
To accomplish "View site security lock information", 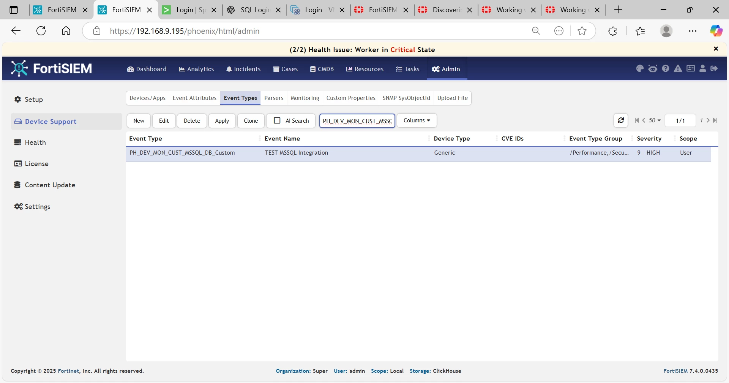I will pos(97,31).
